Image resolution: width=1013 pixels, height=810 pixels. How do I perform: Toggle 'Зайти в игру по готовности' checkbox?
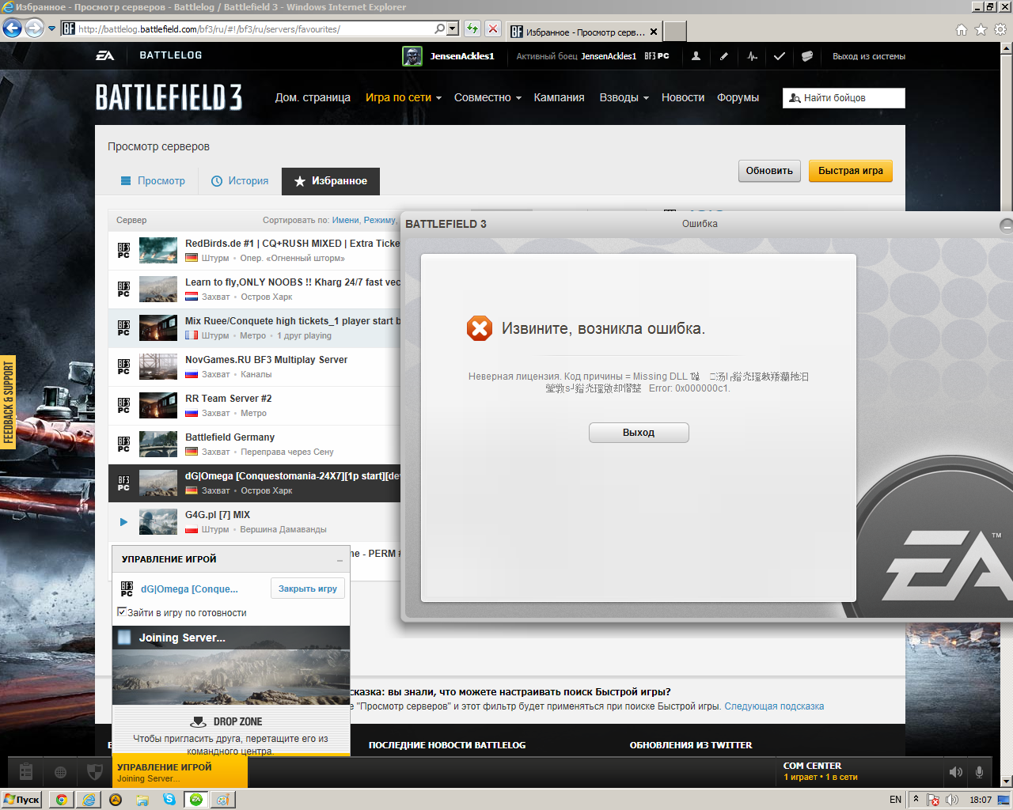(122, 611)
